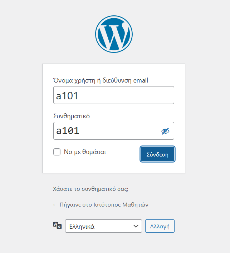The width and height of the screenshot is (230, 253).
Task: Open the Ελληνικά language dropdown
Action: point(103,226)
